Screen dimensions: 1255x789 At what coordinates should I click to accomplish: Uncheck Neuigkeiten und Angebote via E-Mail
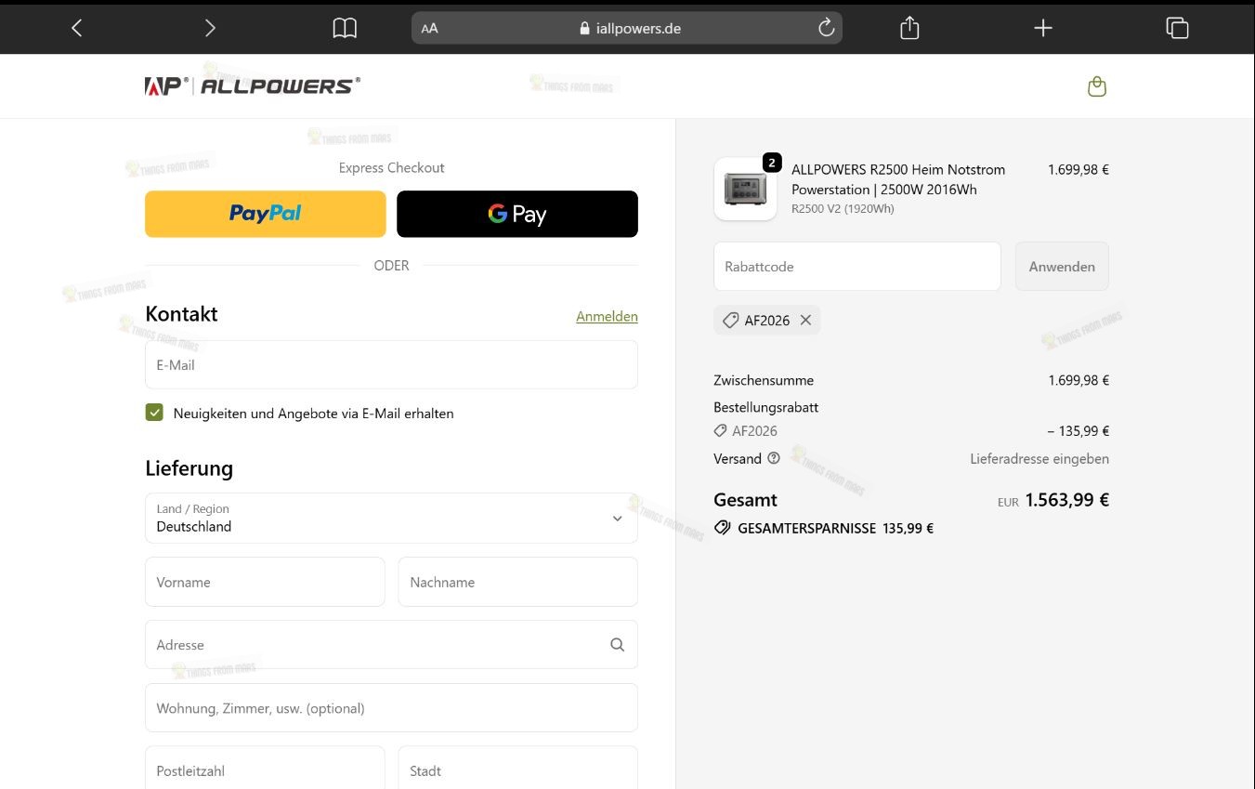[154, 413]
